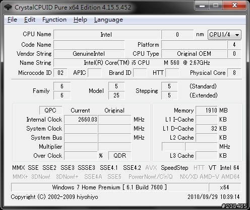The image size is (250, 210).
Task: Expand the CPU1/4 selector dropdown
Action: point(224,35)
